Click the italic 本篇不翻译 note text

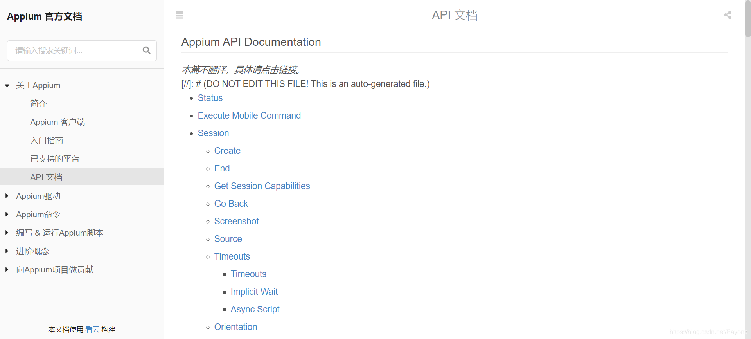tap(241, 70)
